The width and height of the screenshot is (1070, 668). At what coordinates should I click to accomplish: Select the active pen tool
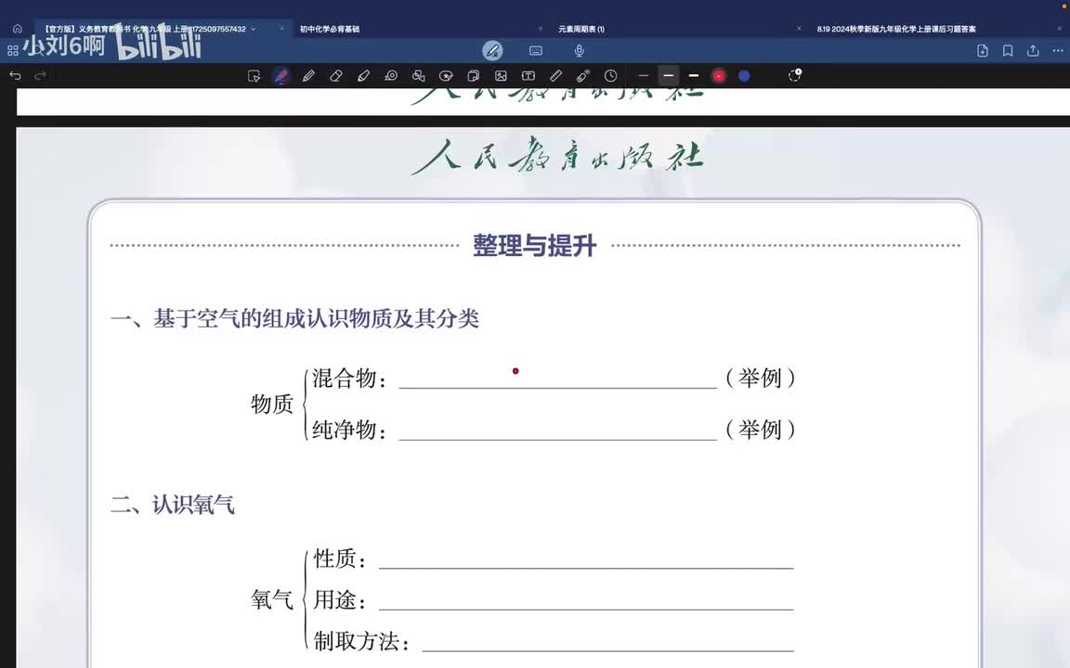(x=281, y=76)
